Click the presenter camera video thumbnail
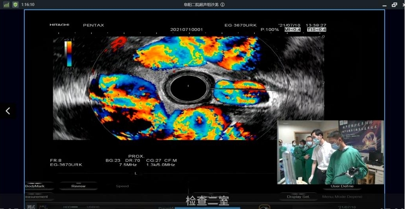 pos(330,152)
